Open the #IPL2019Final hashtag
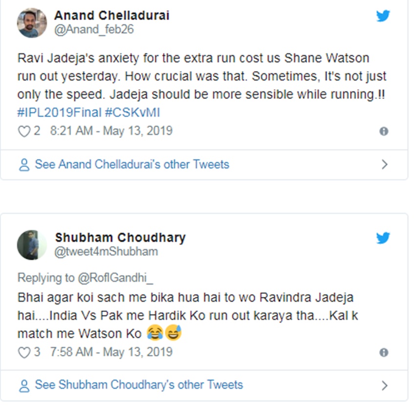The height and width of the screenshot is (408, 415). coord(59,113)
